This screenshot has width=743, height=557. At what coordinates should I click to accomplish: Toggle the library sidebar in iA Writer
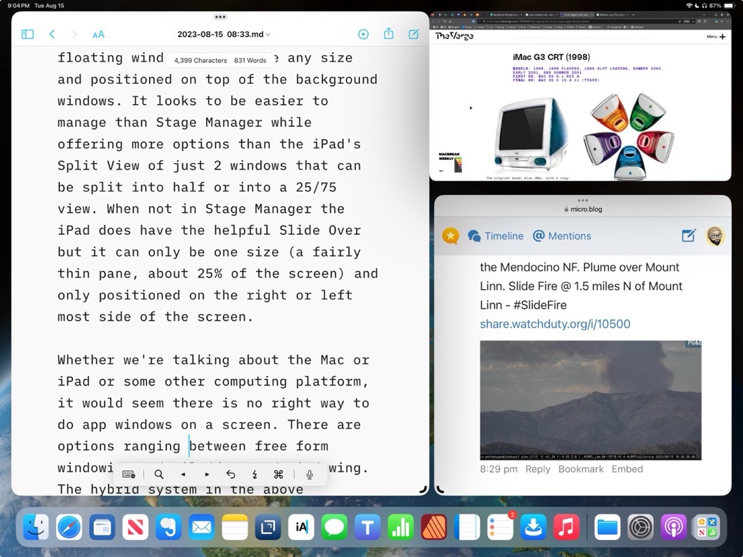(27, 34)
